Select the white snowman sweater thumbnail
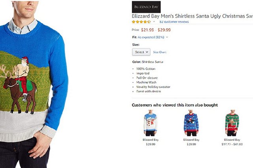Image resolution: width=253 pixels, height=168 pixels. (151, 123)
